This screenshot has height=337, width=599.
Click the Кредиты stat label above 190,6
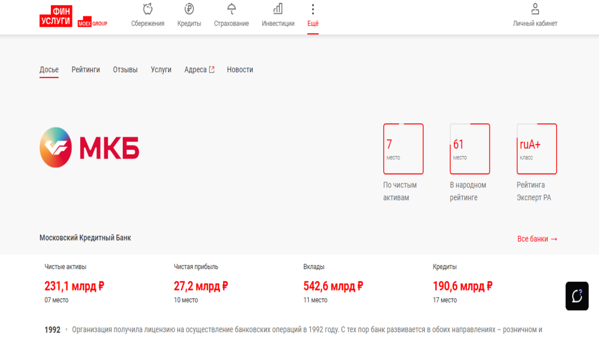pyautogui.click(x=445, y=267)
